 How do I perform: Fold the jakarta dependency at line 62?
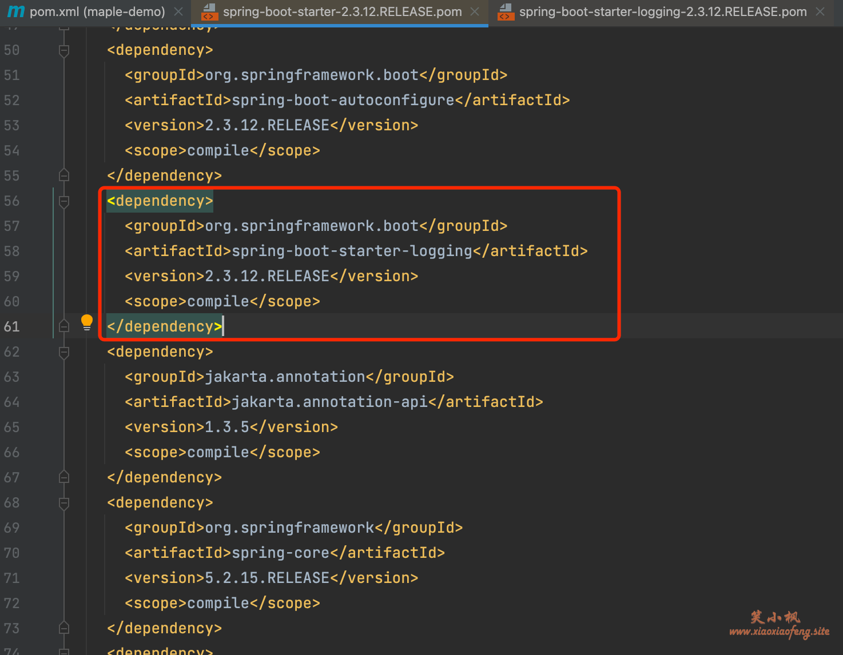[x=64, y=353]
